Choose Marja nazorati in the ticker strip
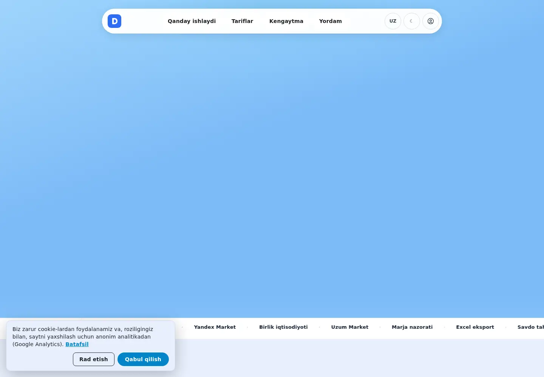This screenshot has height=377, width=544. coord(412,327)
